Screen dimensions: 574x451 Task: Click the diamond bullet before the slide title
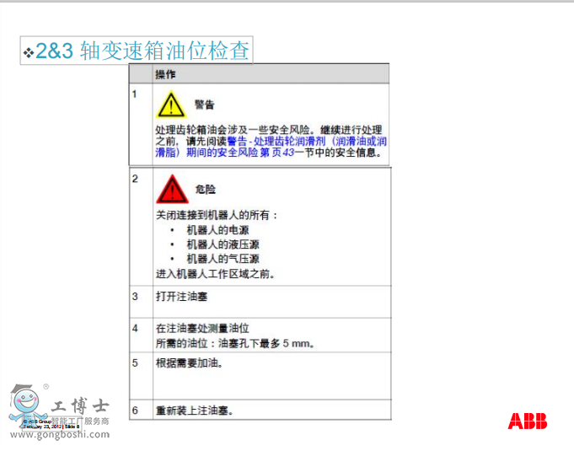[x=28, y=53]
